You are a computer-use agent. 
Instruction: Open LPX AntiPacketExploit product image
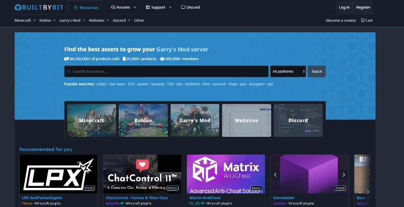tap(59, 174)
